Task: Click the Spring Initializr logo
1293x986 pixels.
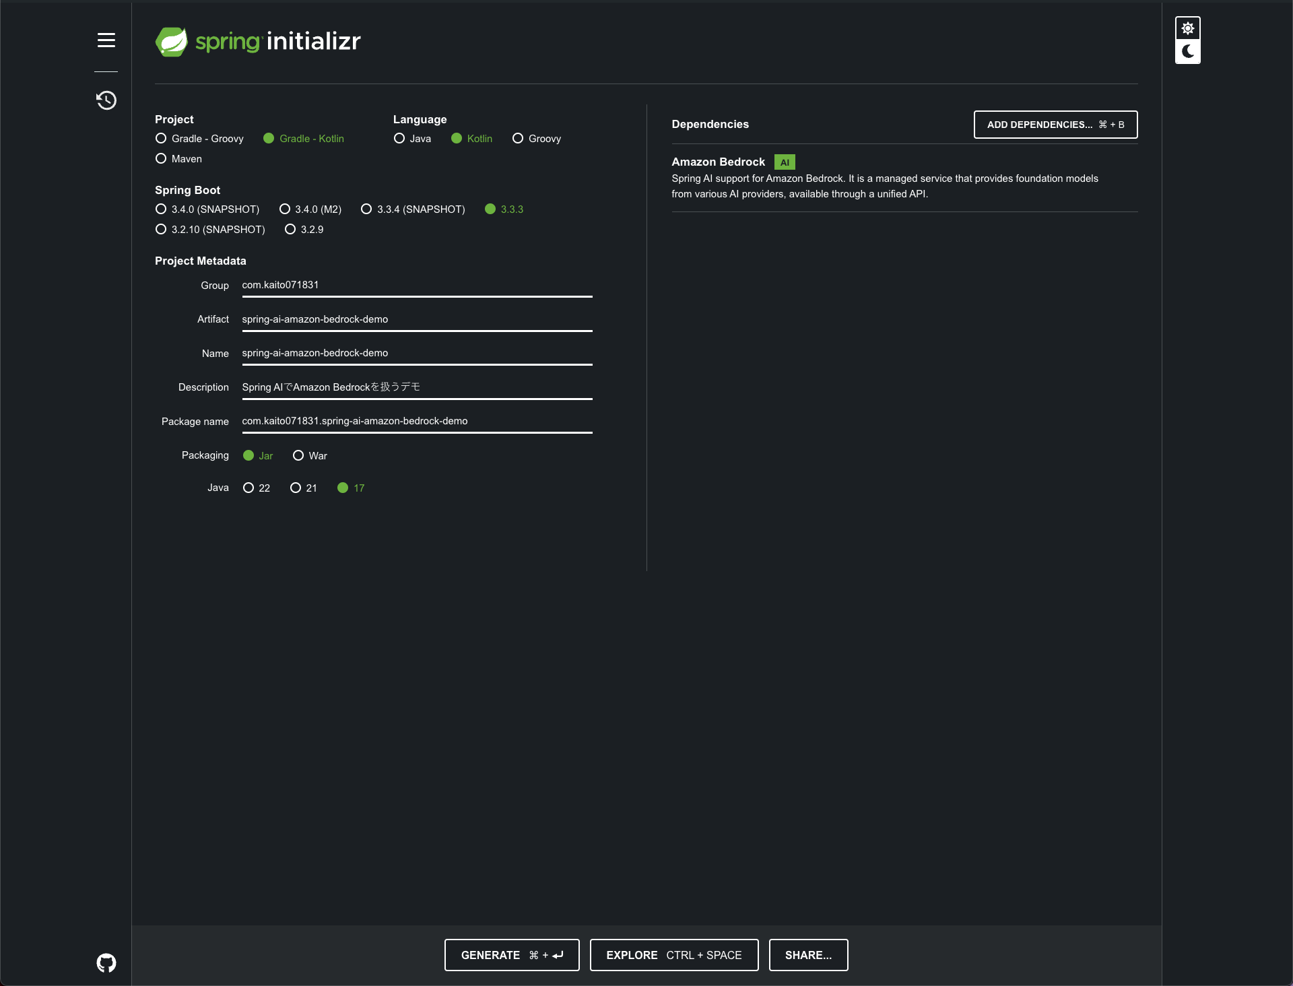Action: 258,42
